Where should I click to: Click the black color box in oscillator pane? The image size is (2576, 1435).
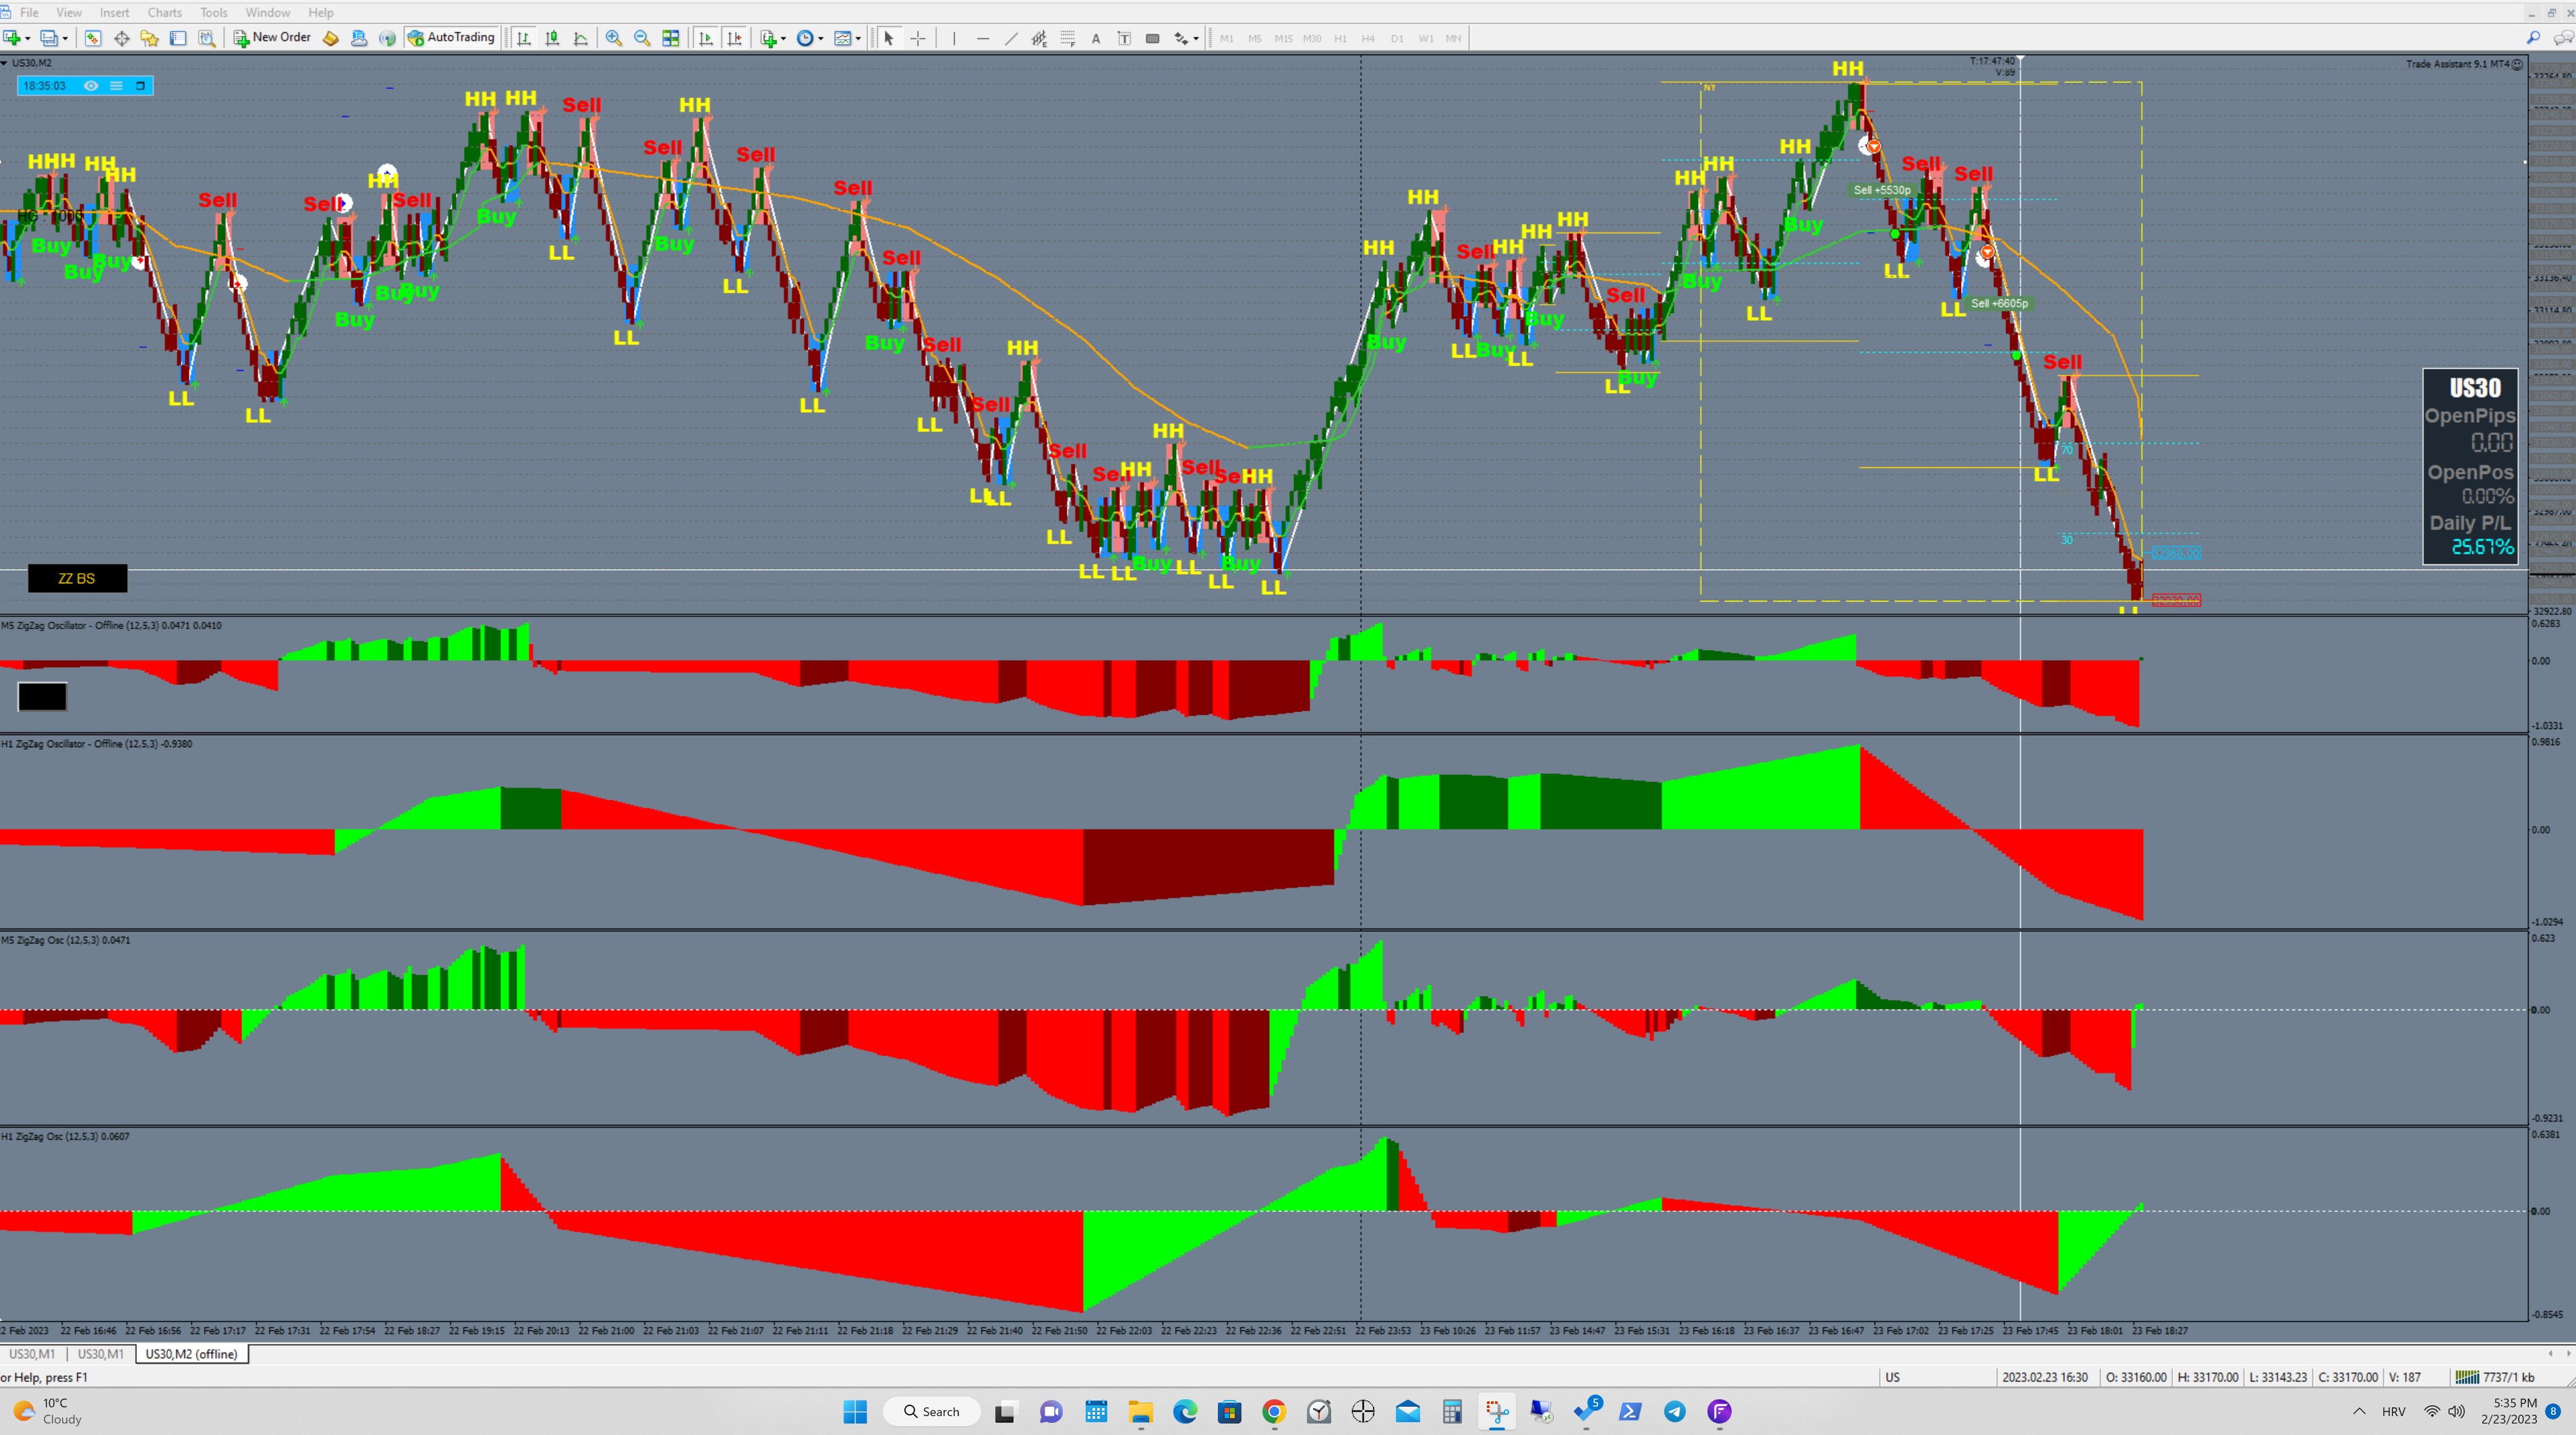pyautogui.click(x=42, y=696)
